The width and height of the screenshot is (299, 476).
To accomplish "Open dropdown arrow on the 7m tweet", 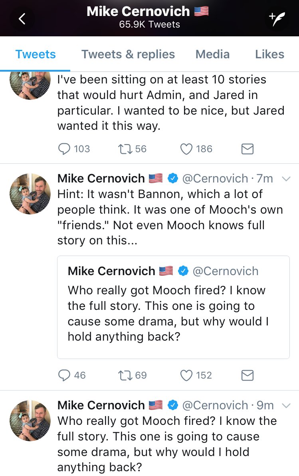I will pos(285,179).
